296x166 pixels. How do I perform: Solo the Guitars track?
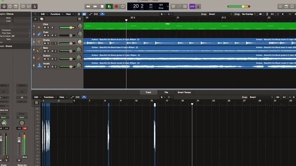pos(48,59)
